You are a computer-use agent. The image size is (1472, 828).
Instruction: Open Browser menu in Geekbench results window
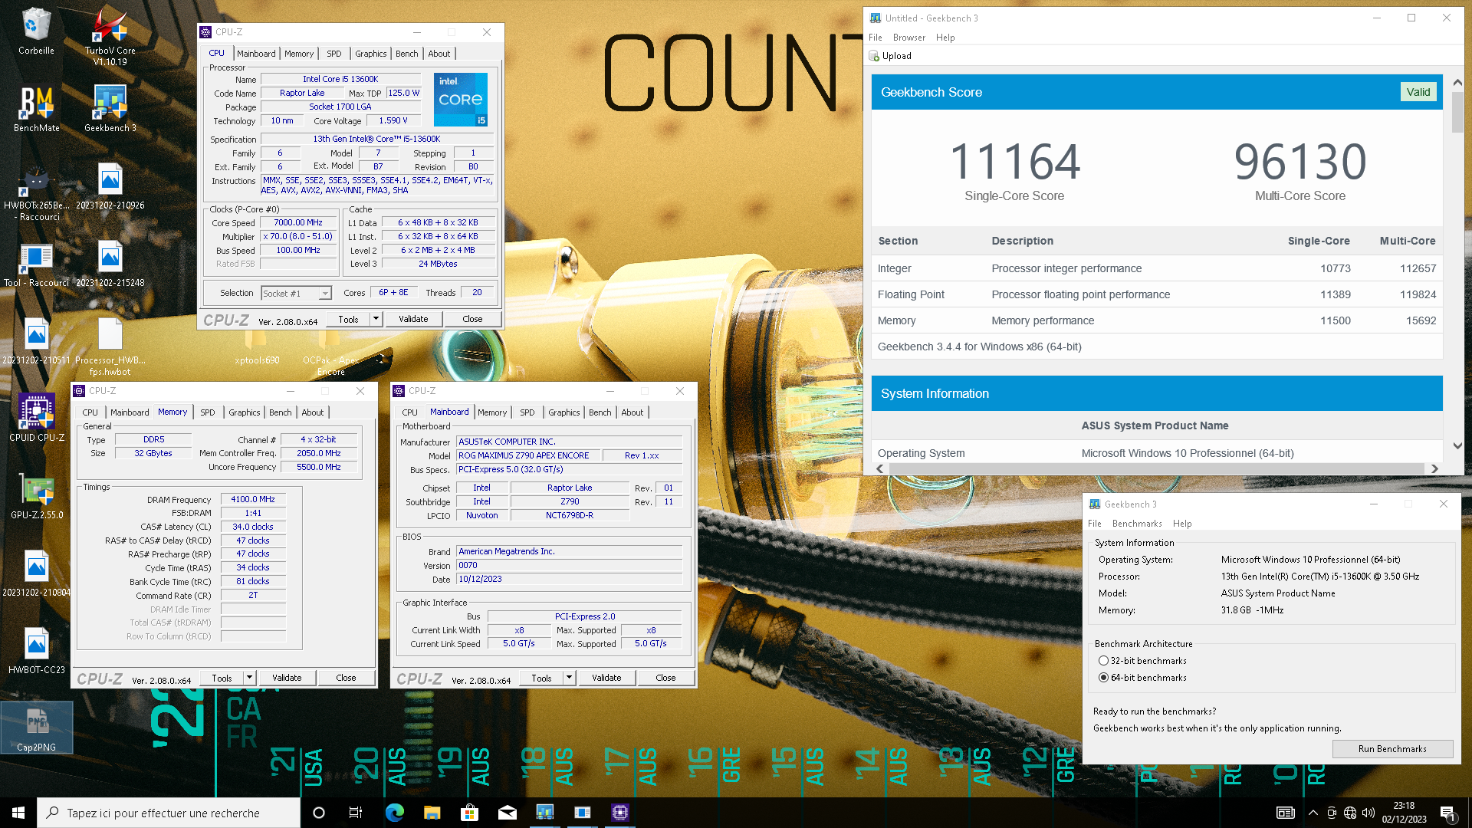pyautogui.click(x=909, y=38)
